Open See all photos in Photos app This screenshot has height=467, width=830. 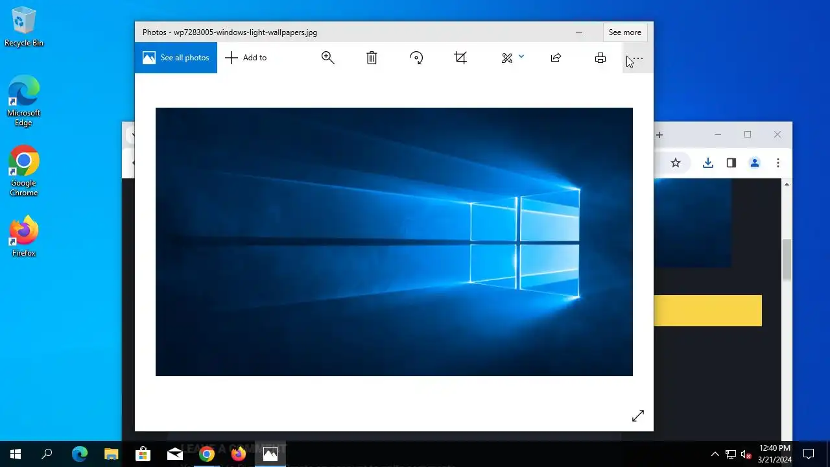(176, 58)
